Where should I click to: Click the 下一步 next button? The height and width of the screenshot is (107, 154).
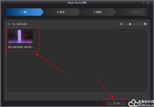pos(116,103)
